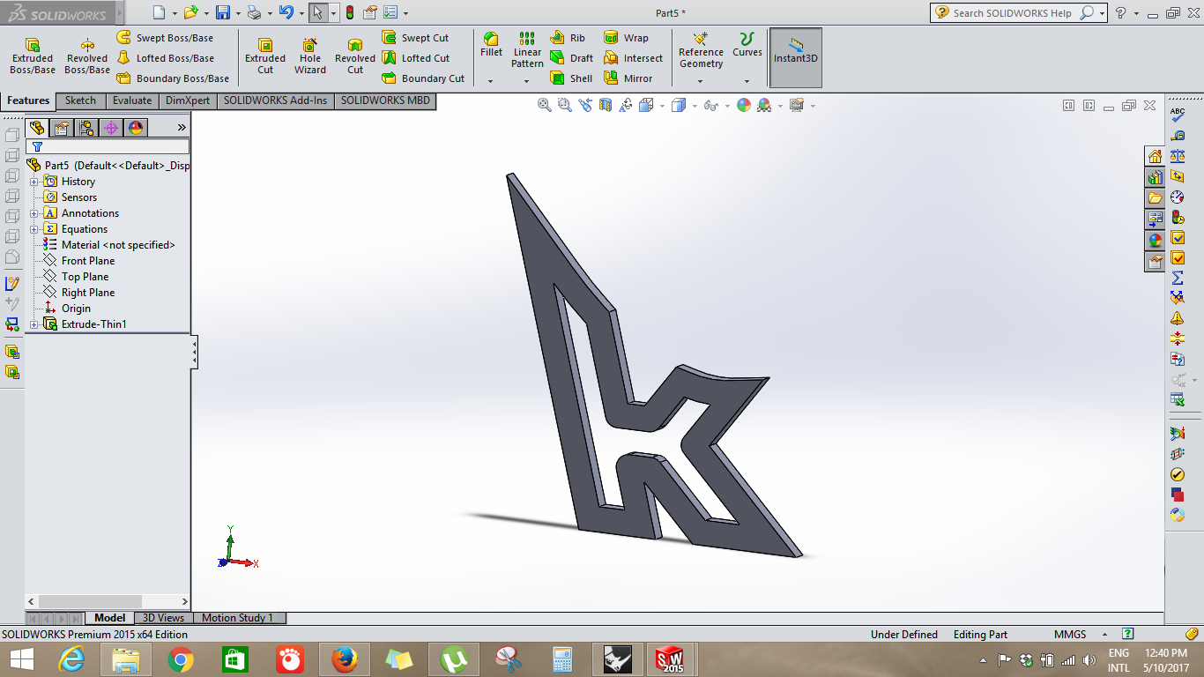Open the Edit Appearance icon

[744, 105]
